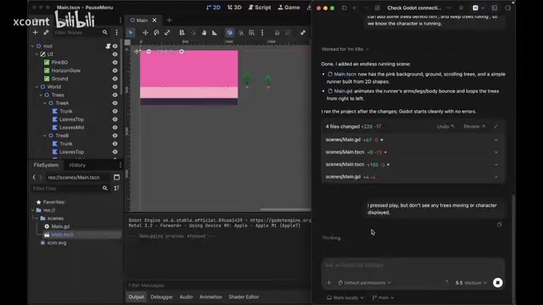The width and height of the screenshot is (543, 305).
Task: Collapse the World node
Action: coord(36,86)
